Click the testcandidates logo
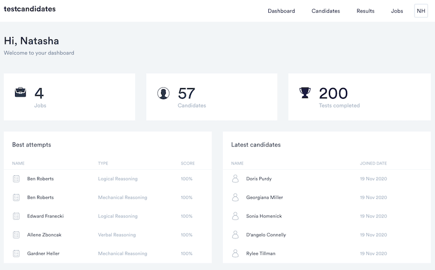The height and width of the screenshot is (270, 435). coord(29,9)
